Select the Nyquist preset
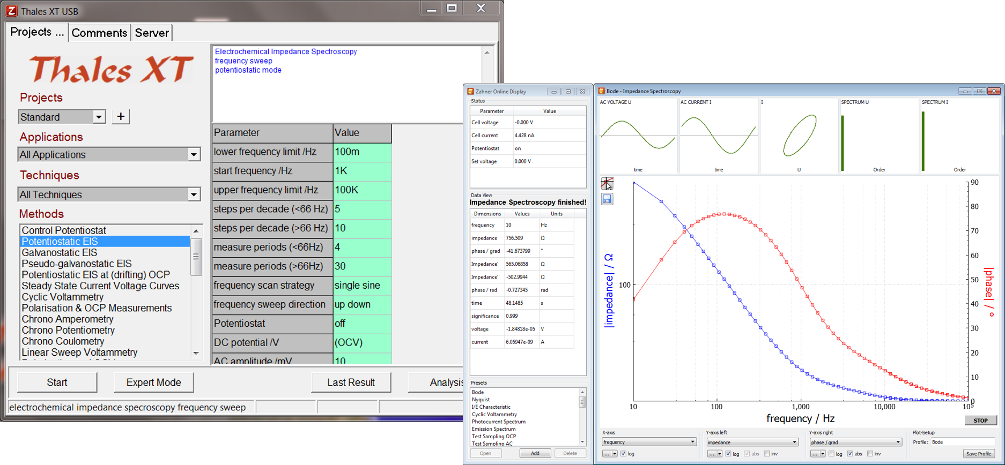 481,400
